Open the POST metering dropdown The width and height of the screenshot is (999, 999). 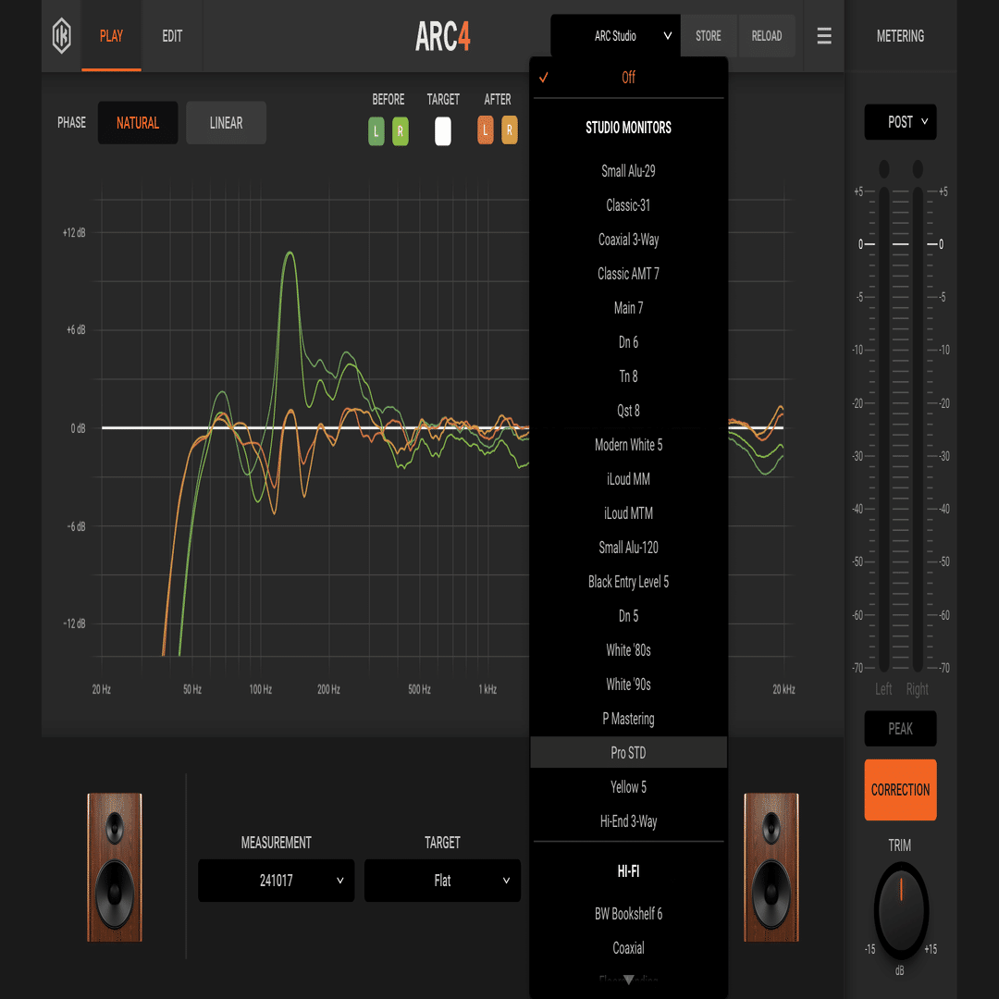900,122
